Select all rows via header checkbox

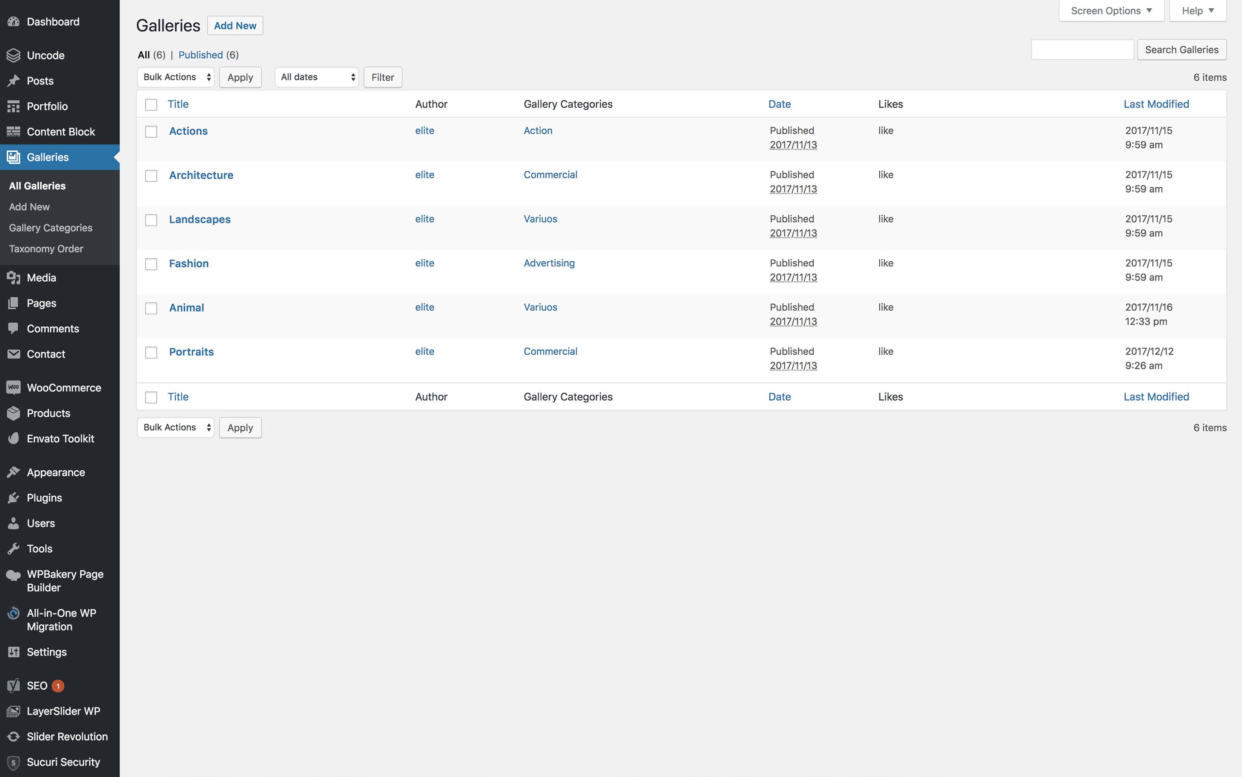[x=151, y=105]
